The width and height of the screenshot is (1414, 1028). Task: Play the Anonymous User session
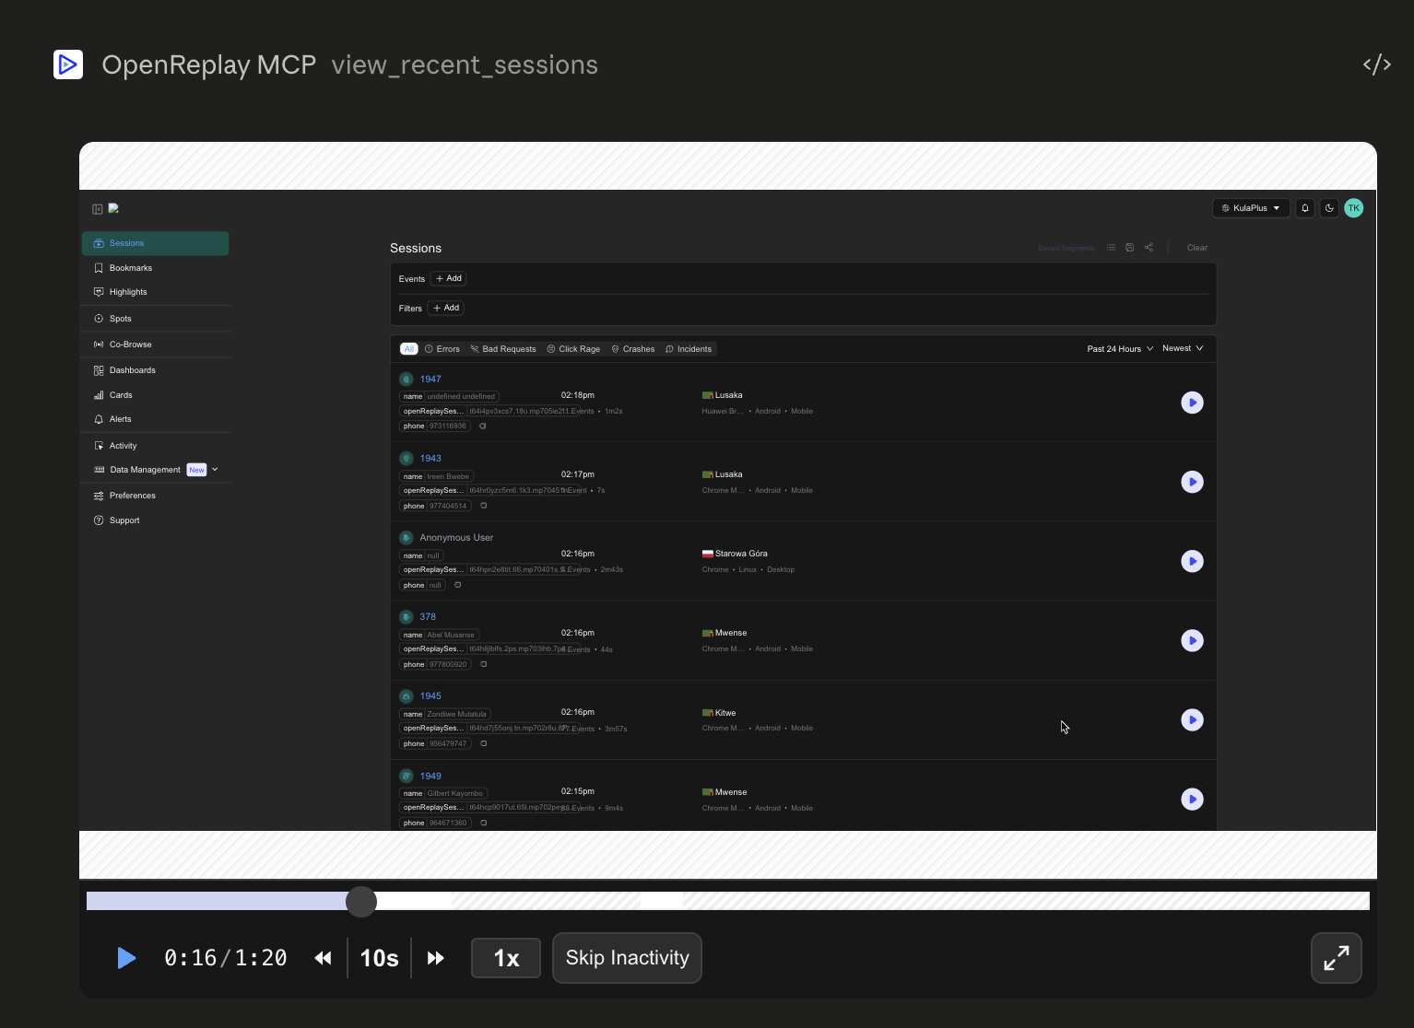(1192, 561)
